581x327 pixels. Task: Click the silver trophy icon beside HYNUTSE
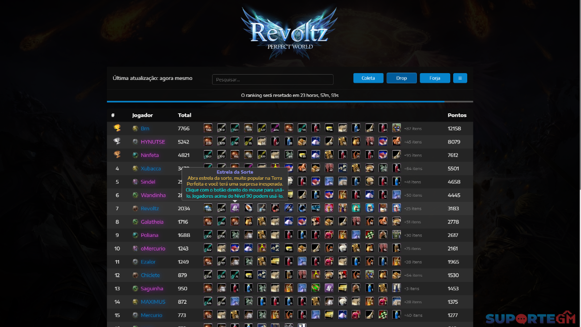point(117,141)
